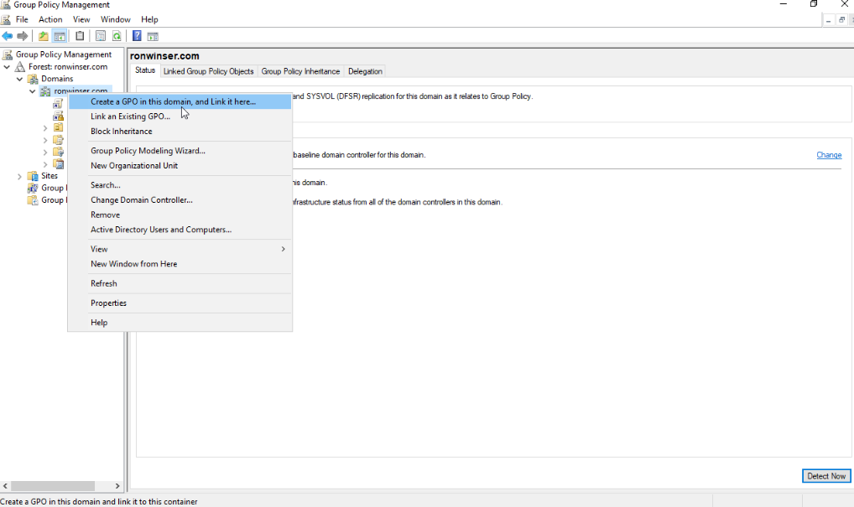Toggle the Show/Hide Console Tree icon

(x=60, y=36)
